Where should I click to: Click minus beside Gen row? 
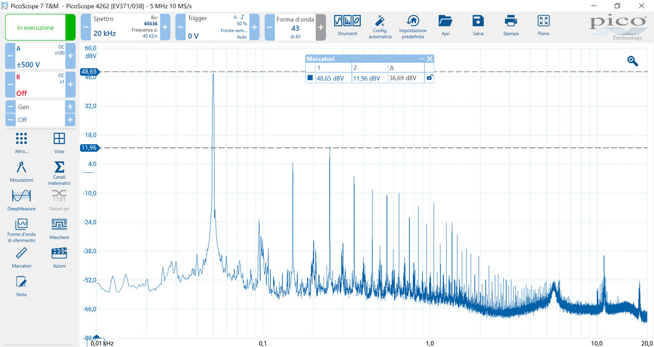pos(10,107)
